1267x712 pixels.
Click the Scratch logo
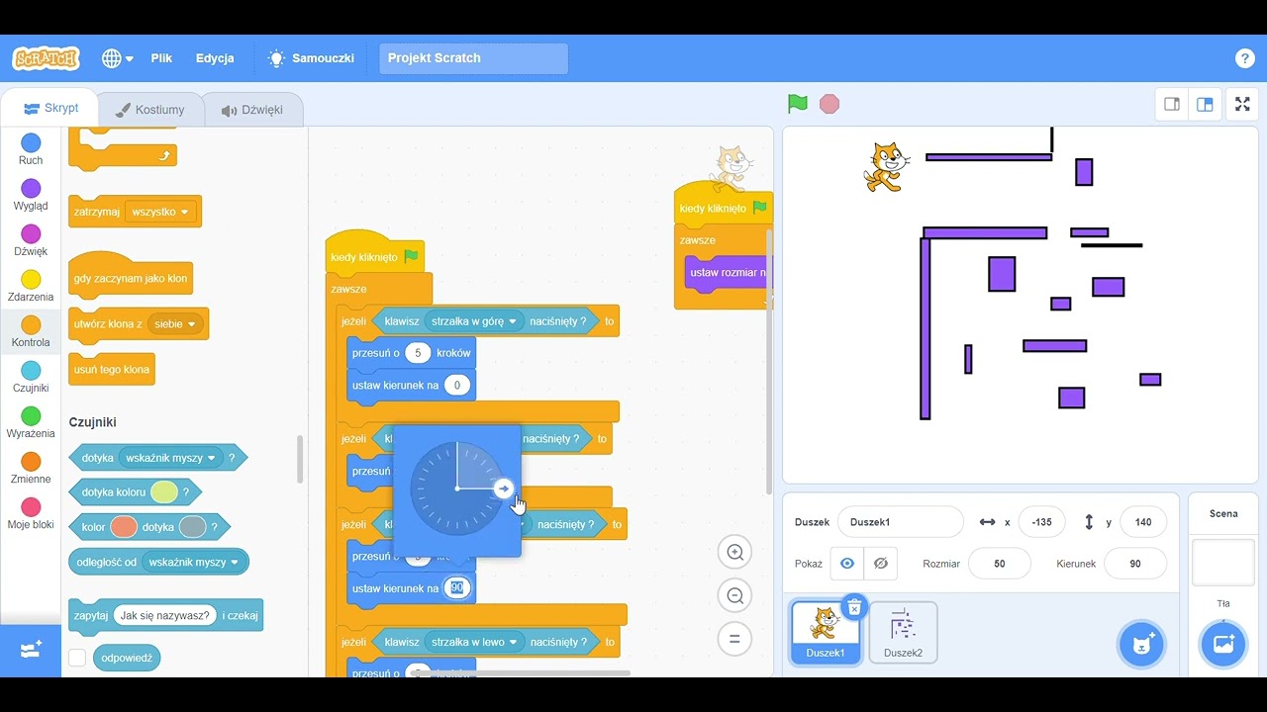pyautogui.click(x=46, y=58)
